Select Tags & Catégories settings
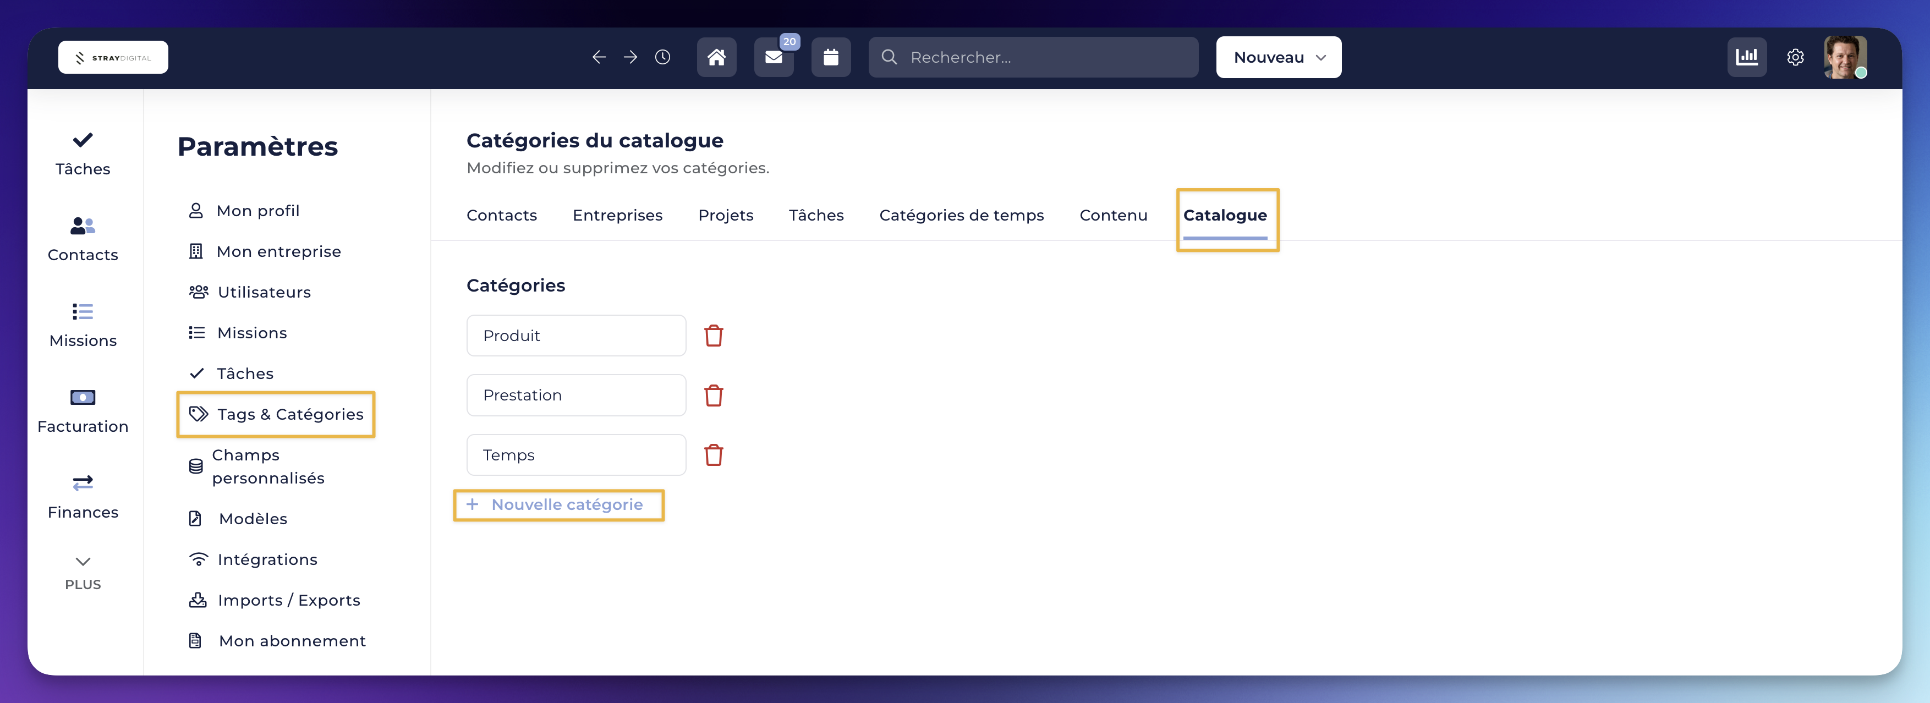 (276, 414)
